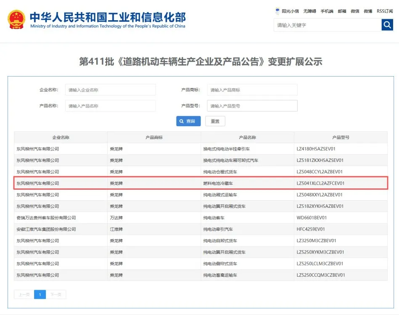Click the 换电式纯电动半挂牵引车 product name
This screenshot has width=399, height=315.
pos(227,149)
